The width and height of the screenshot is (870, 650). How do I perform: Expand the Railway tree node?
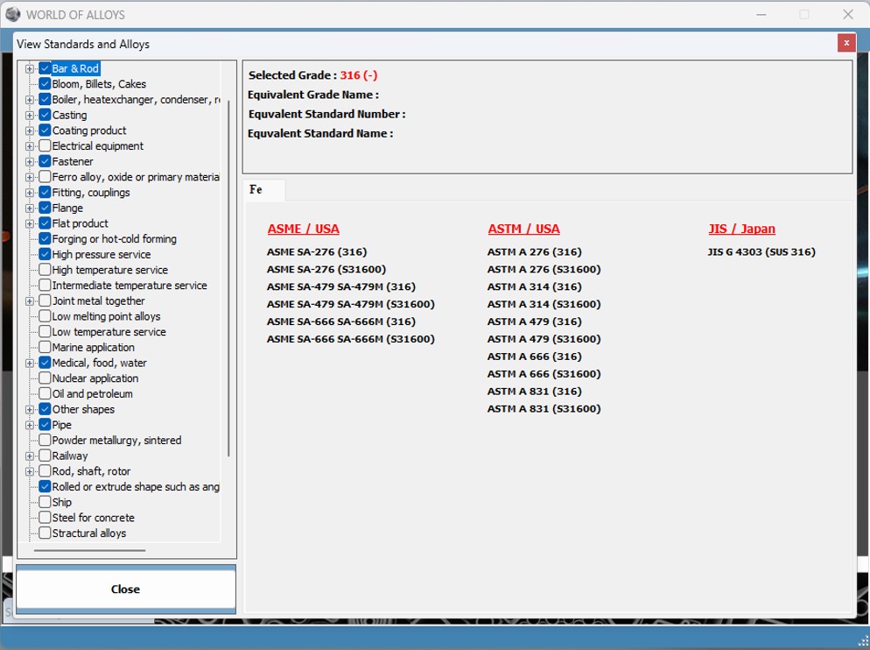pyautogui.click(x=30, y=456)
